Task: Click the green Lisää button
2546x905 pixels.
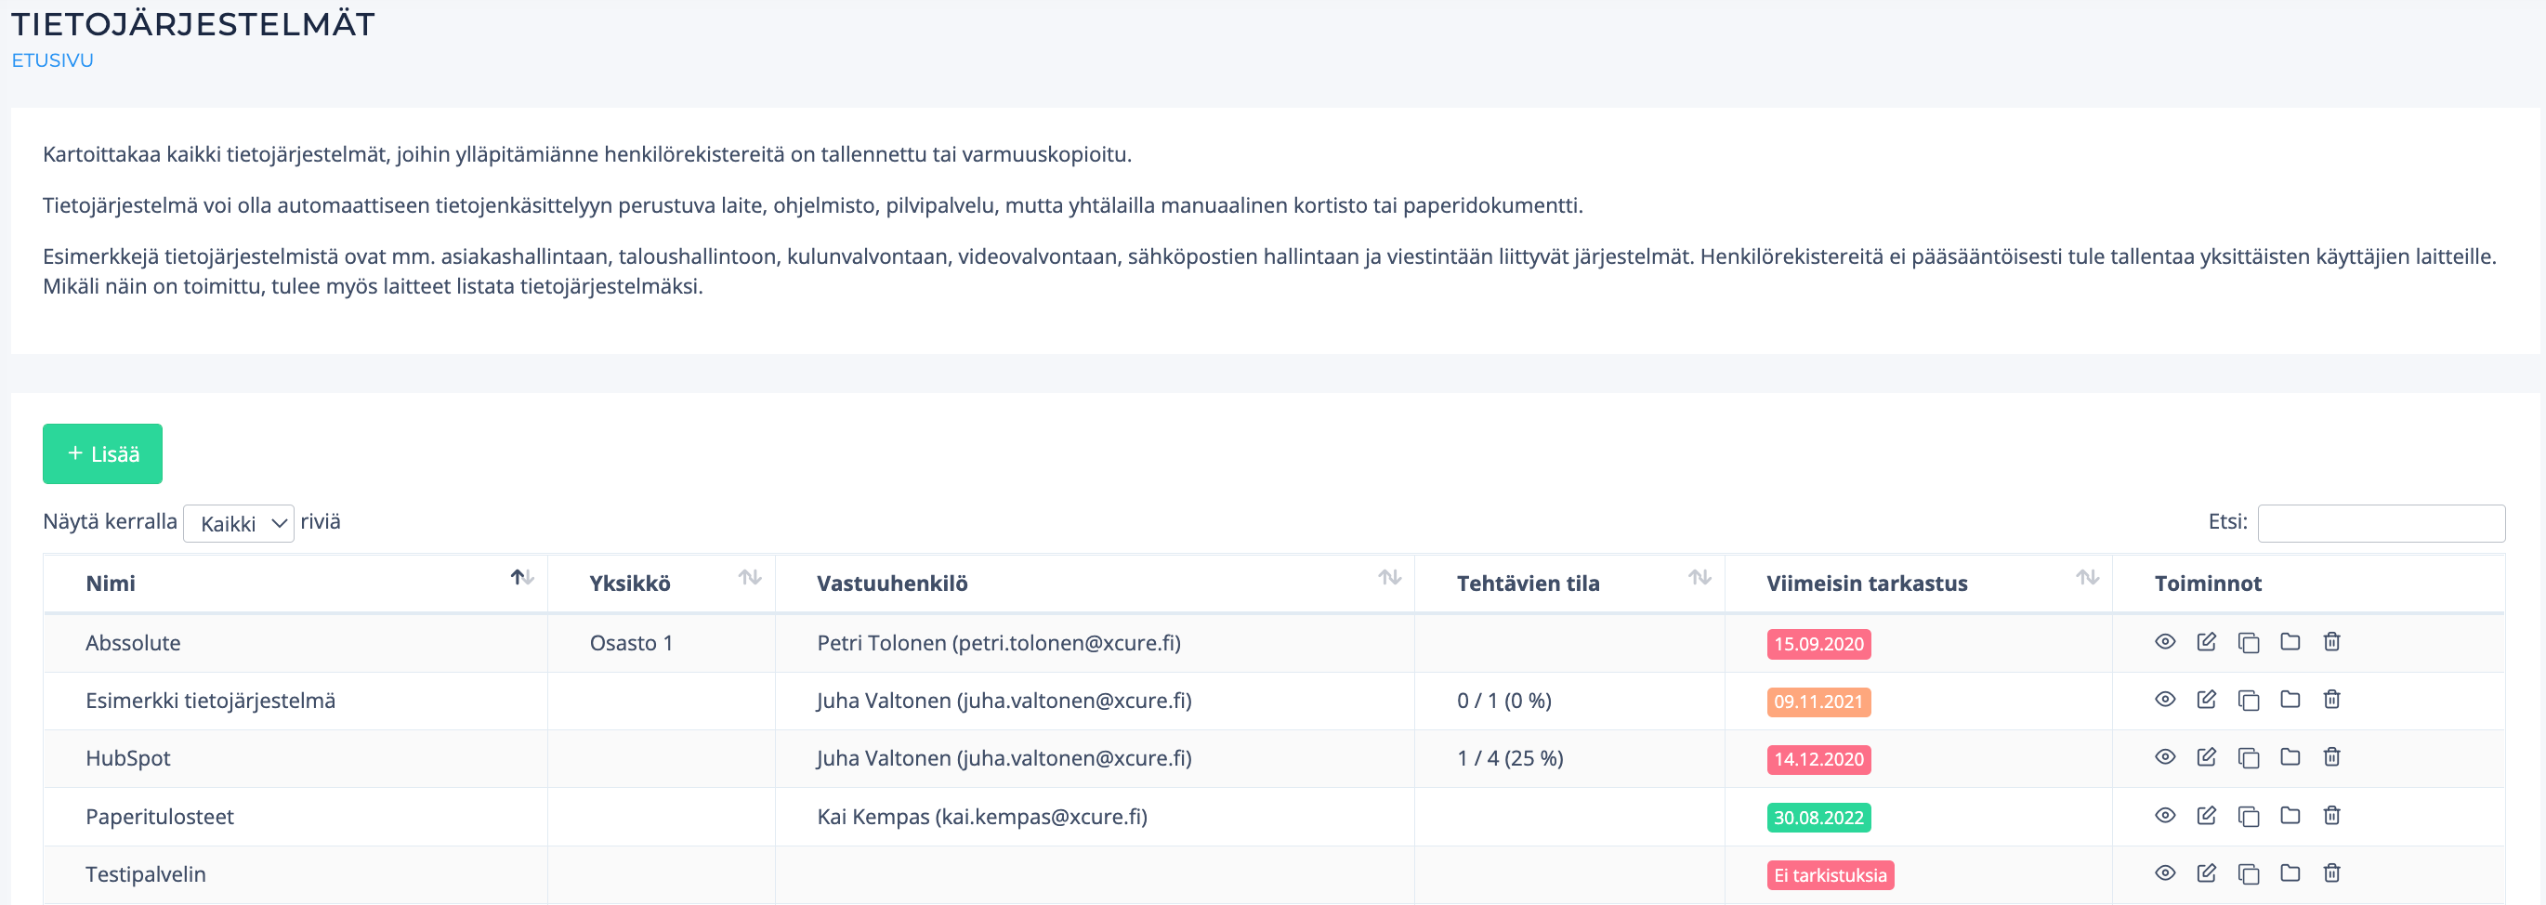Action: click(x=103, y=454)
